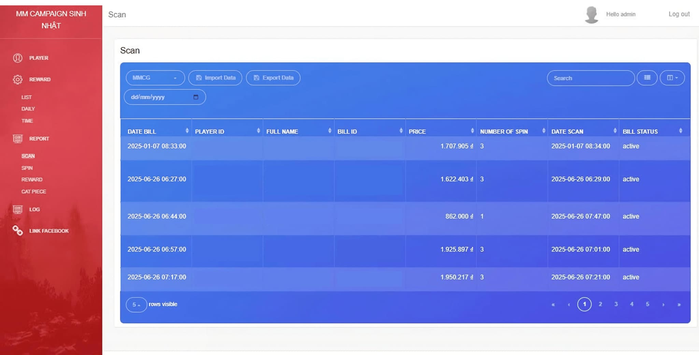Expand the columns visibility dropdown
Viewport: 699px width, 355px height.
(x=672, y=78)
